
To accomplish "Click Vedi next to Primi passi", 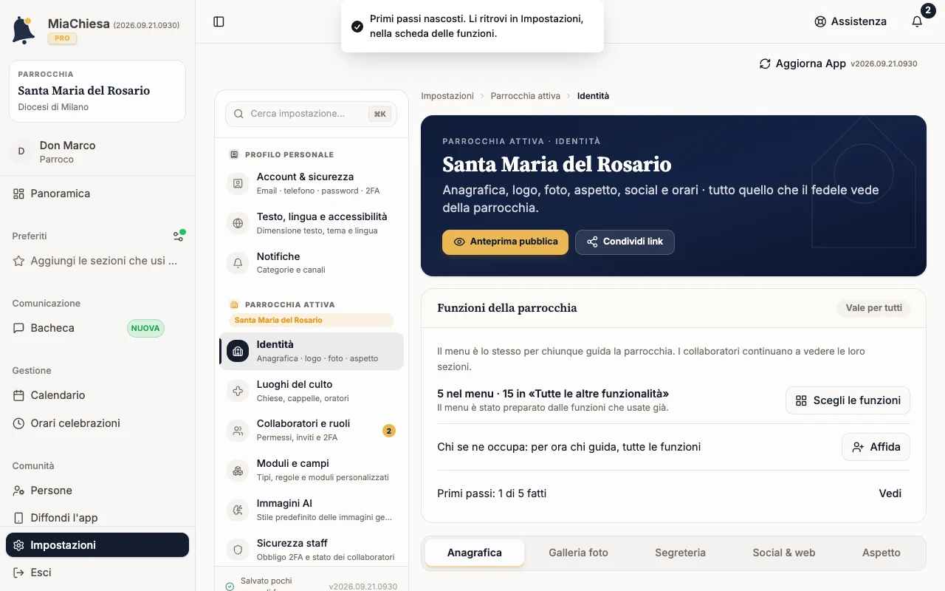I will point(890,493).
